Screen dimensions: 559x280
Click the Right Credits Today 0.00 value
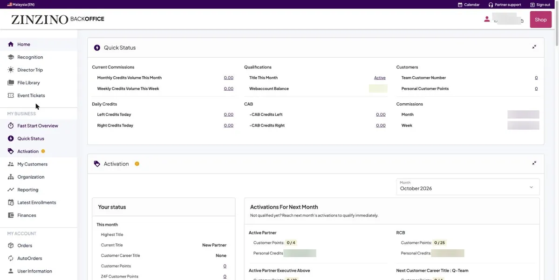point(229,125)
